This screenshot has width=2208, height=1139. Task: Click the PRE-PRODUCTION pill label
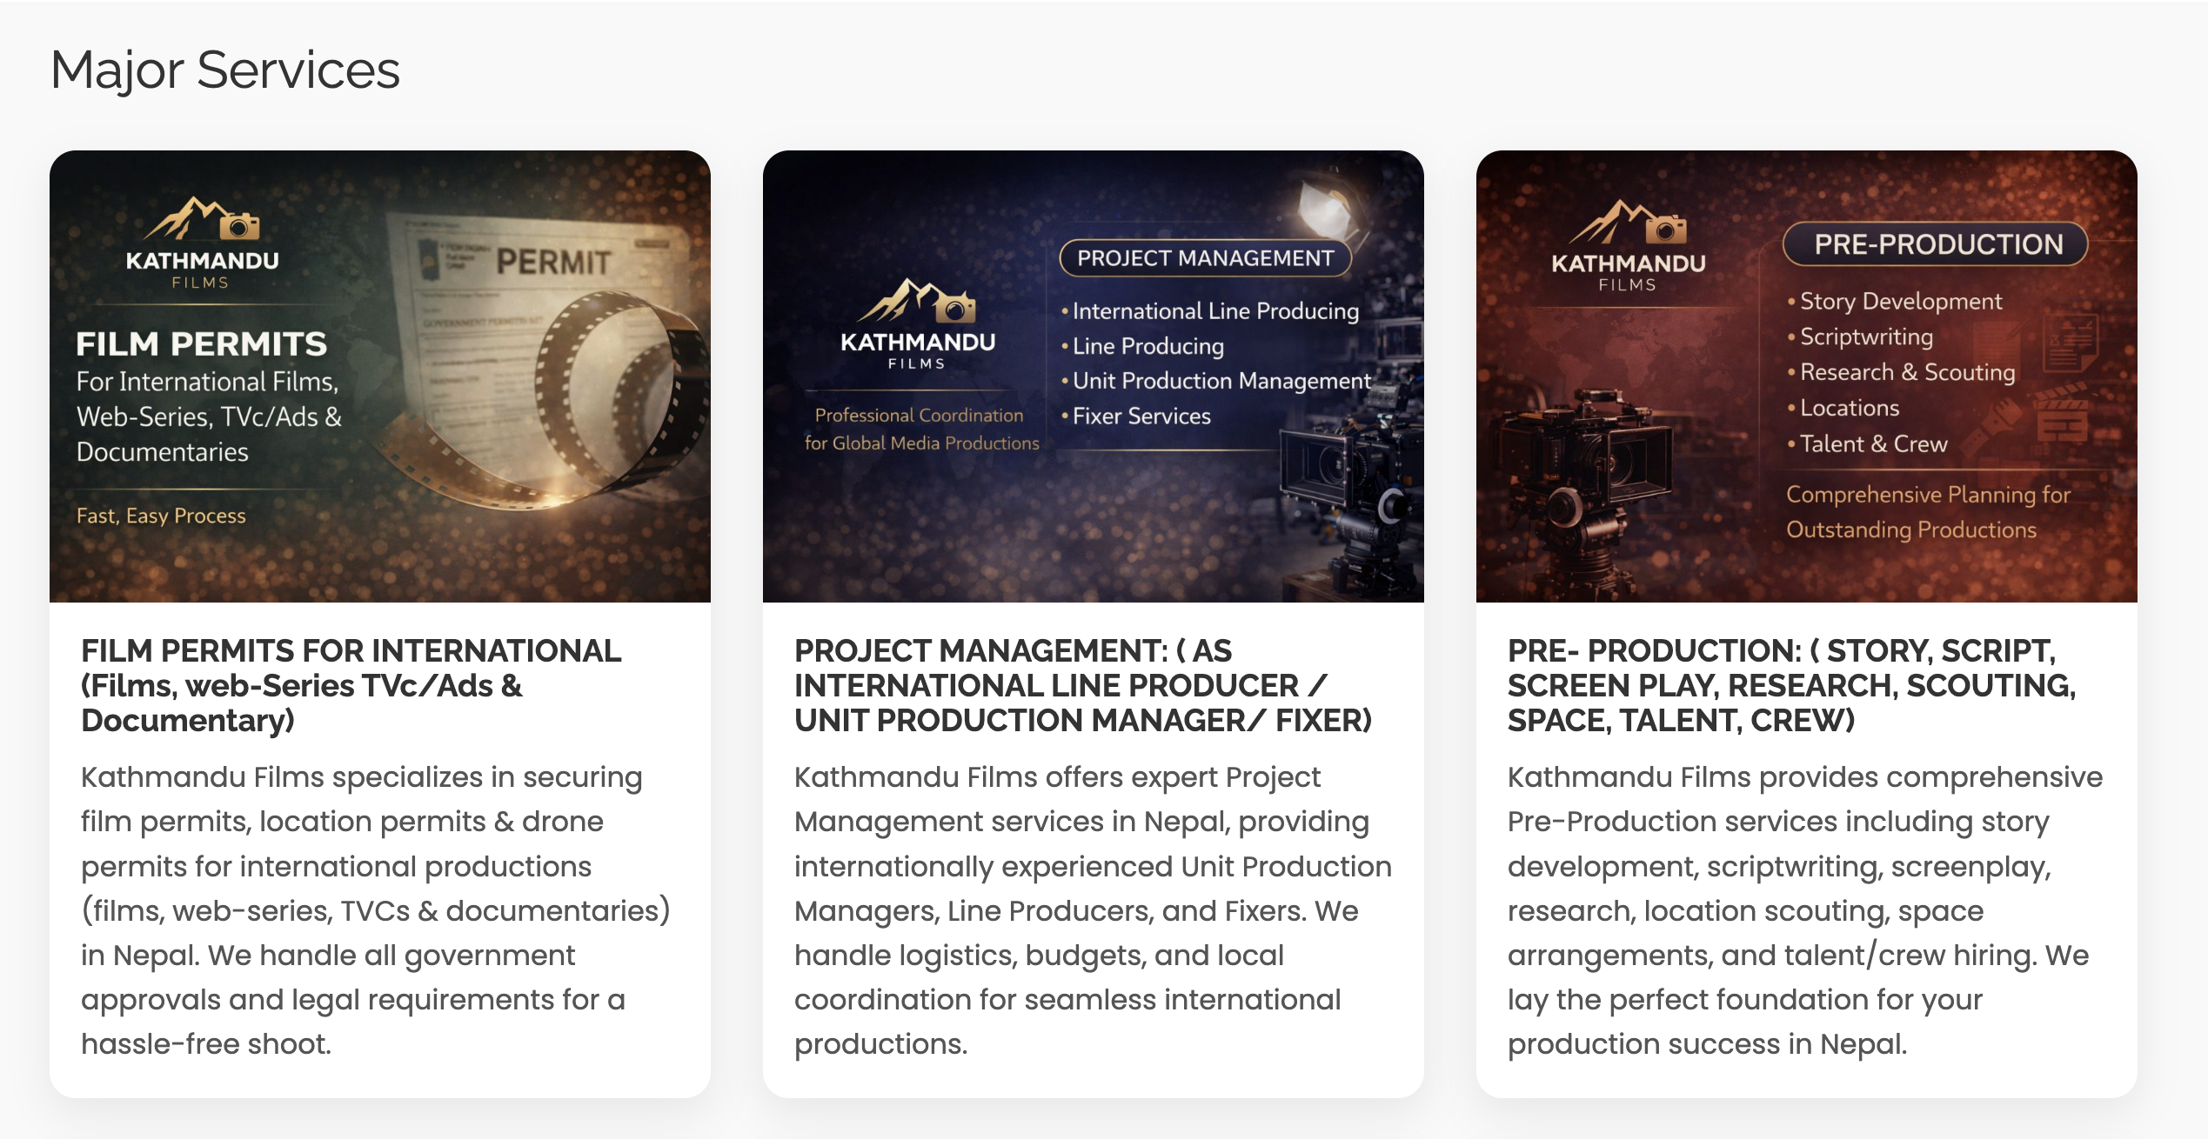(1937, 244)
